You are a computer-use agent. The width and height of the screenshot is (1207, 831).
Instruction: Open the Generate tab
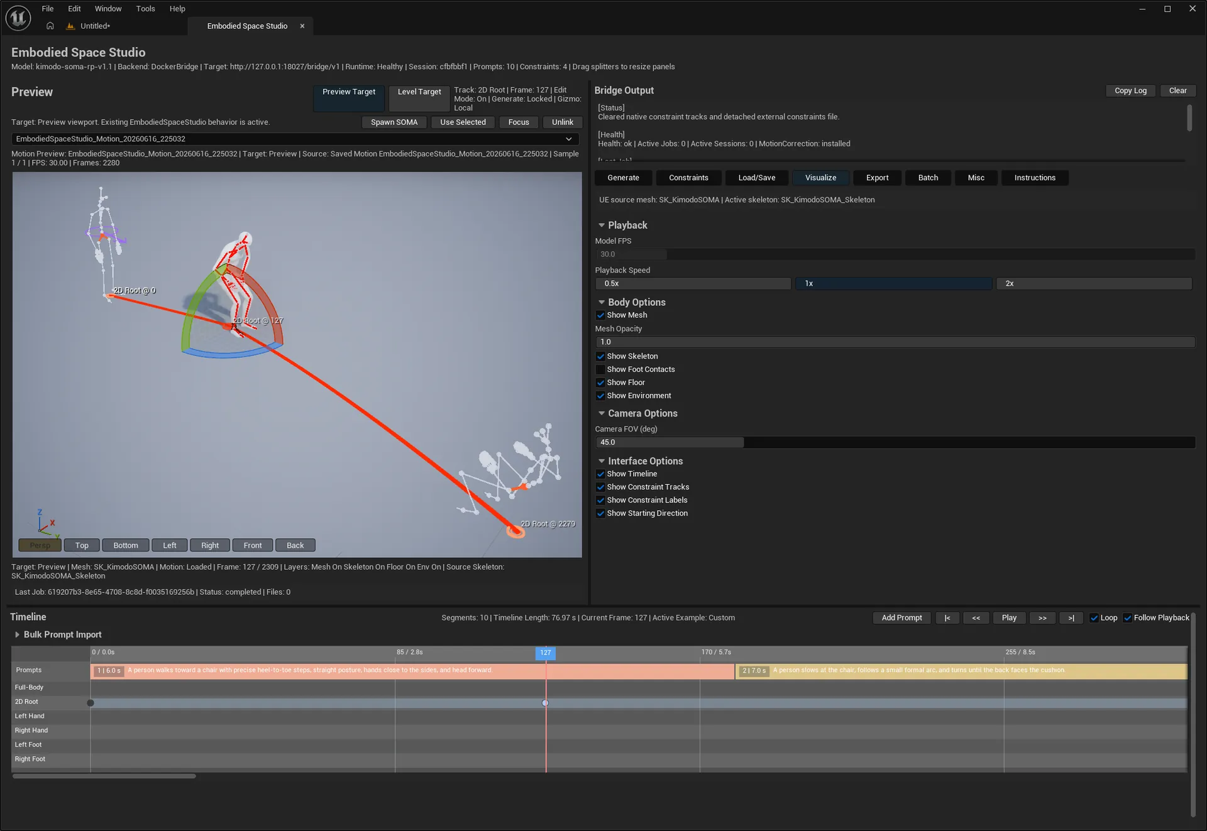(x=623, y=178)
